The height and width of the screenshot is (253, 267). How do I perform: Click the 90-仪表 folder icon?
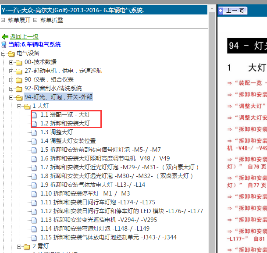(19, 80)
